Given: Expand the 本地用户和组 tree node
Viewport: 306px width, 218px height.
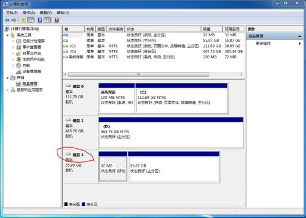Looking at the screenshot, I should [x=13, y=60].
